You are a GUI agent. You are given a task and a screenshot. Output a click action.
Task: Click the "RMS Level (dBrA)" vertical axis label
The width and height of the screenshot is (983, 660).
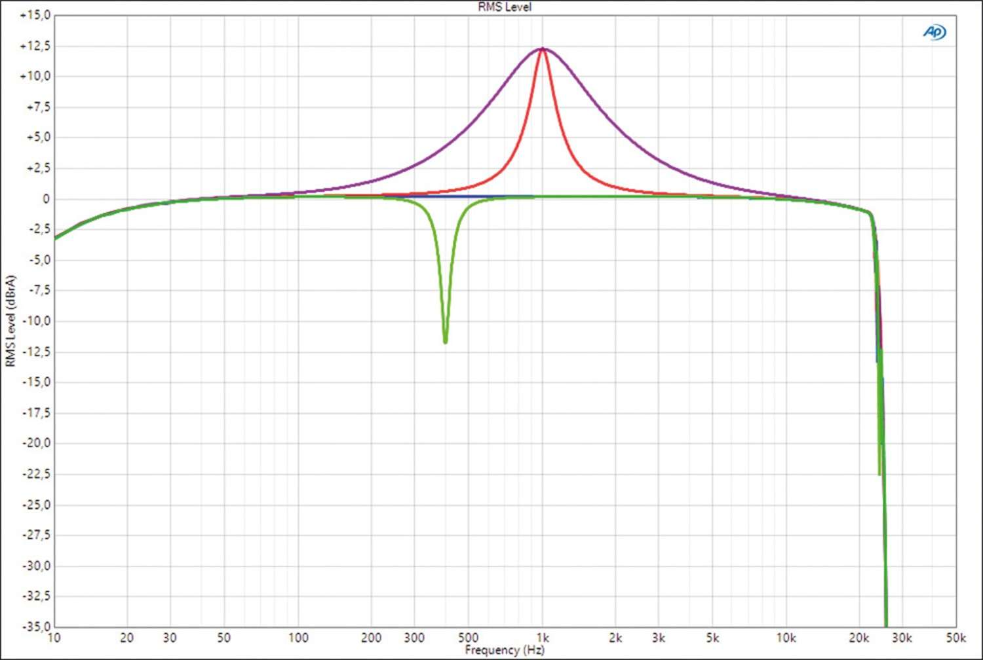point(10,321)
